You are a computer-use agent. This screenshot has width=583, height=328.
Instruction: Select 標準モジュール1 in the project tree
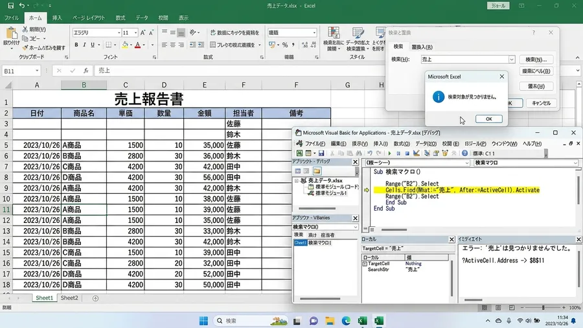tap(331, 193)
